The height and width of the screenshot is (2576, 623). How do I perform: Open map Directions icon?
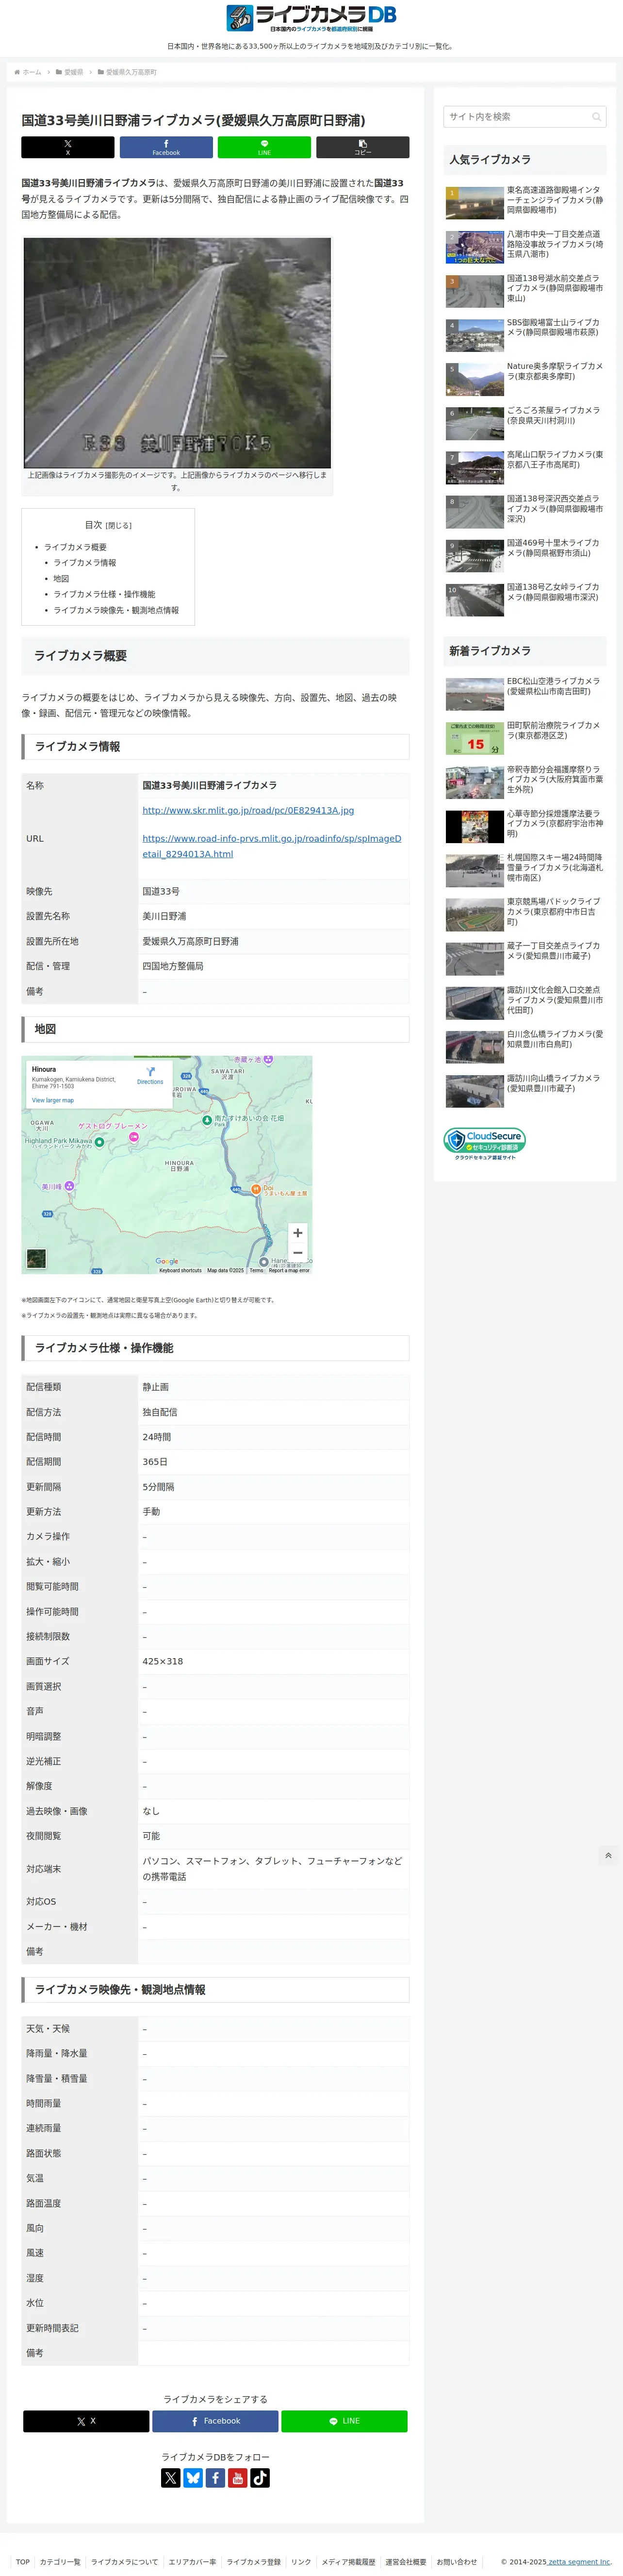click(x=150, y=1074)
